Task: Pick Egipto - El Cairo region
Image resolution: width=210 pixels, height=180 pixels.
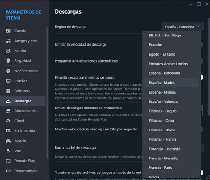Action: 171,54
